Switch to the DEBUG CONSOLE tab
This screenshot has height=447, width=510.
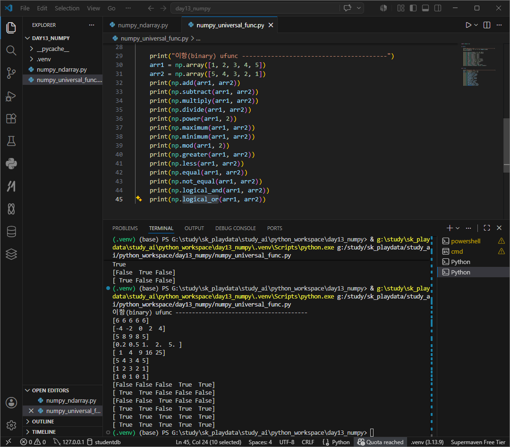pyautogui.click(x=236, y=228)
